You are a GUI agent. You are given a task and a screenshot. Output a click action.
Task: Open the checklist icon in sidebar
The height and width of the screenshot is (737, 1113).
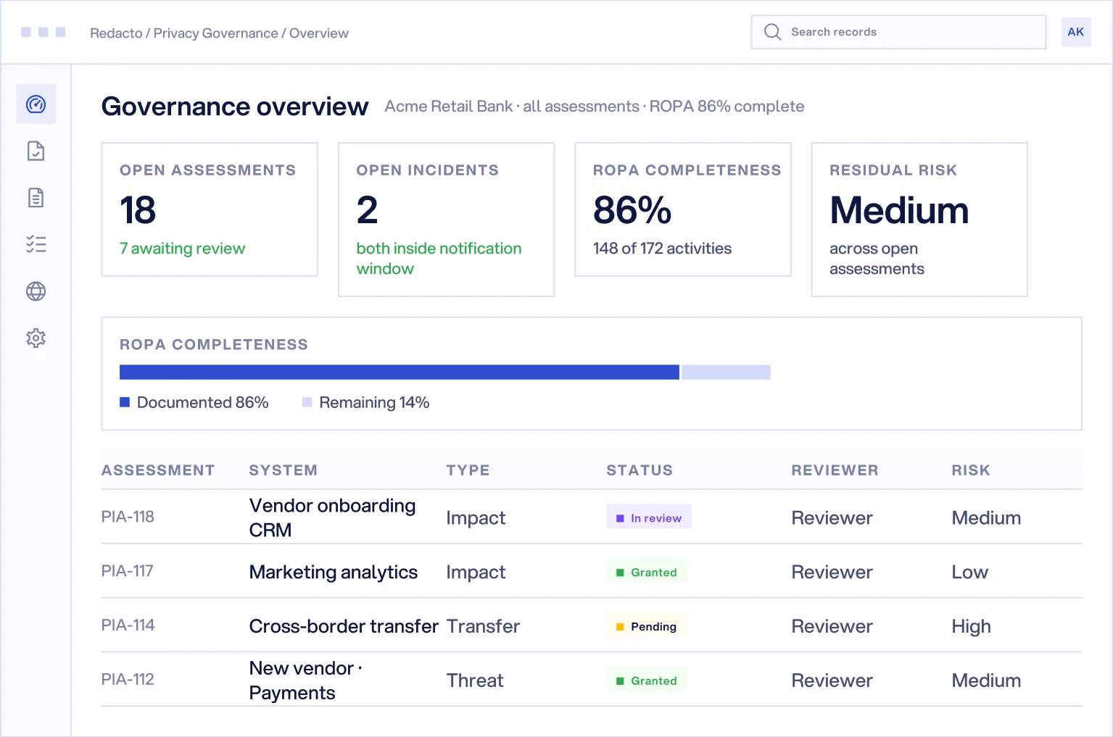point(36,244)
